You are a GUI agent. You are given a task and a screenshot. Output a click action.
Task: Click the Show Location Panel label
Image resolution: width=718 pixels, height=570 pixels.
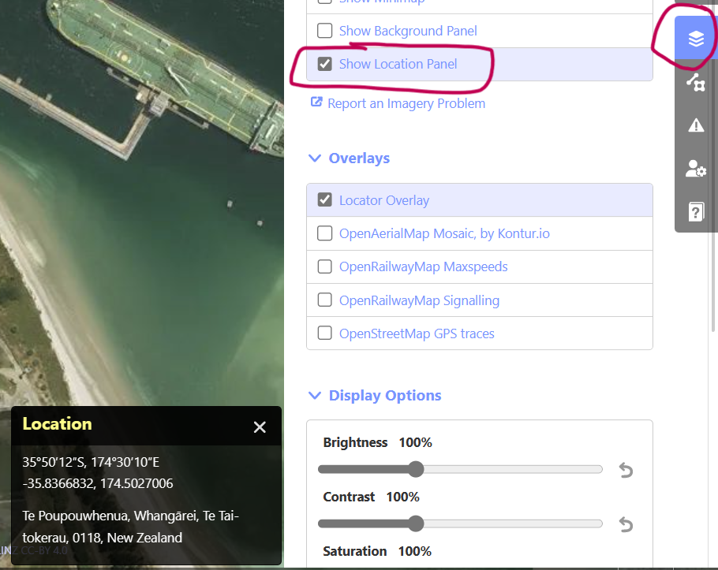[x=398, y=64]
